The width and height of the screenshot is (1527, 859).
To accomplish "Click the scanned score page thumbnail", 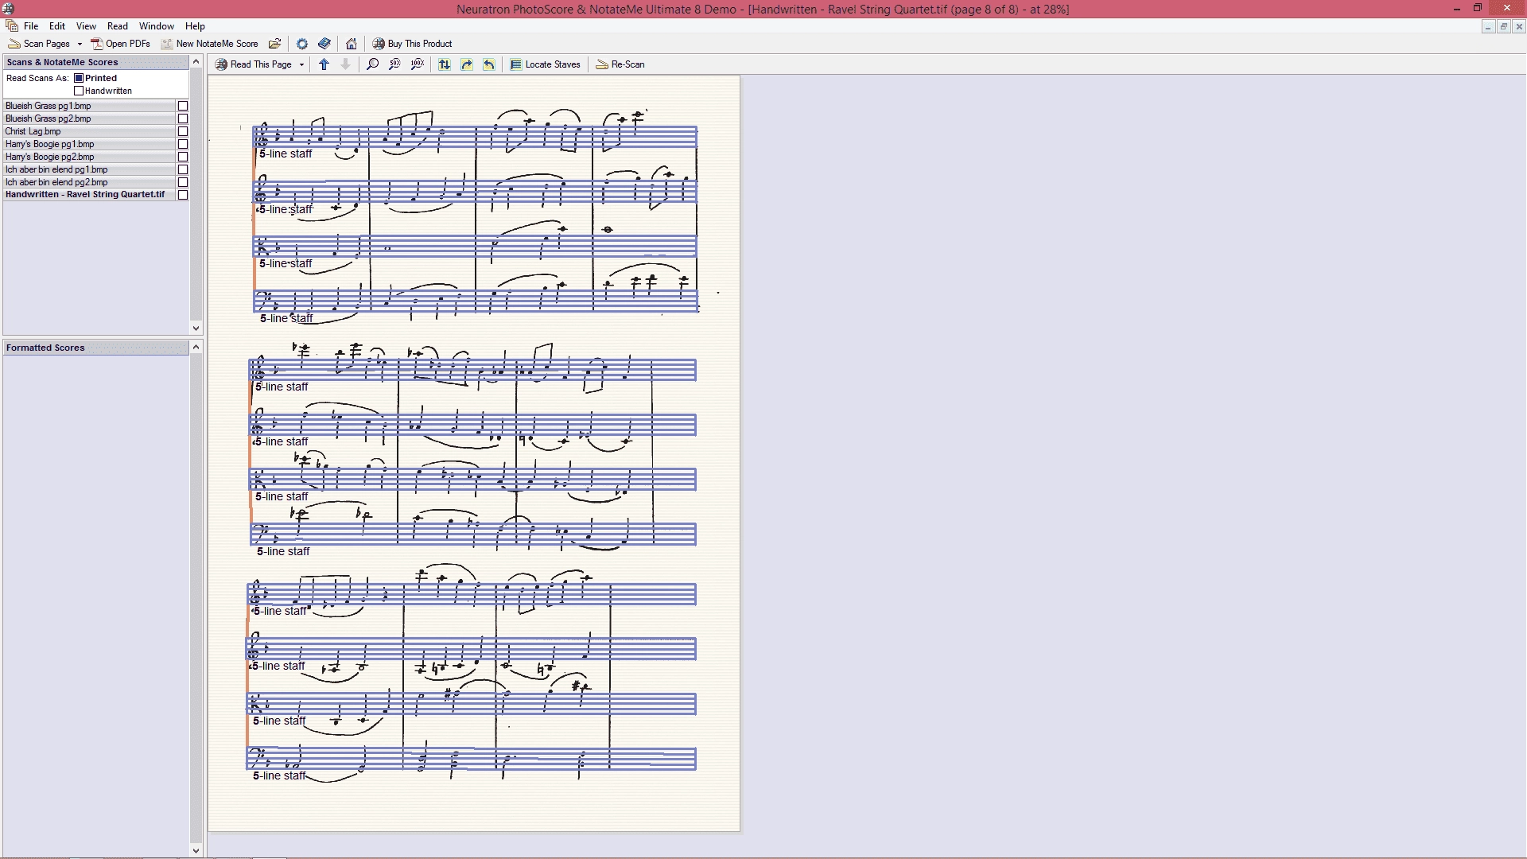I will coord(474,453).
